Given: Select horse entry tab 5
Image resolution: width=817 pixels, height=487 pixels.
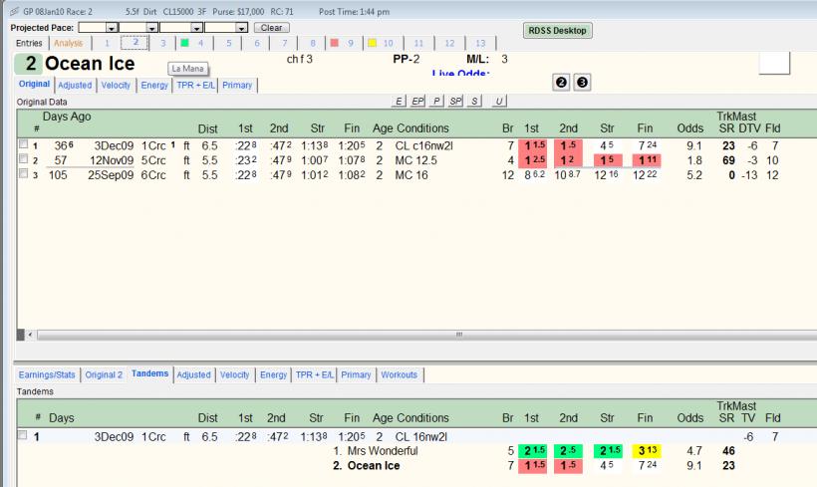Looking at the screenshot, I should coord(229,43).
